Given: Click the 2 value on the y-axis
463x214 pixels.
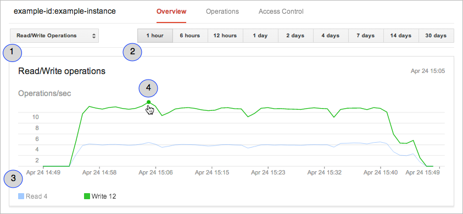Looking at the screenshot, I should [37, 160].
